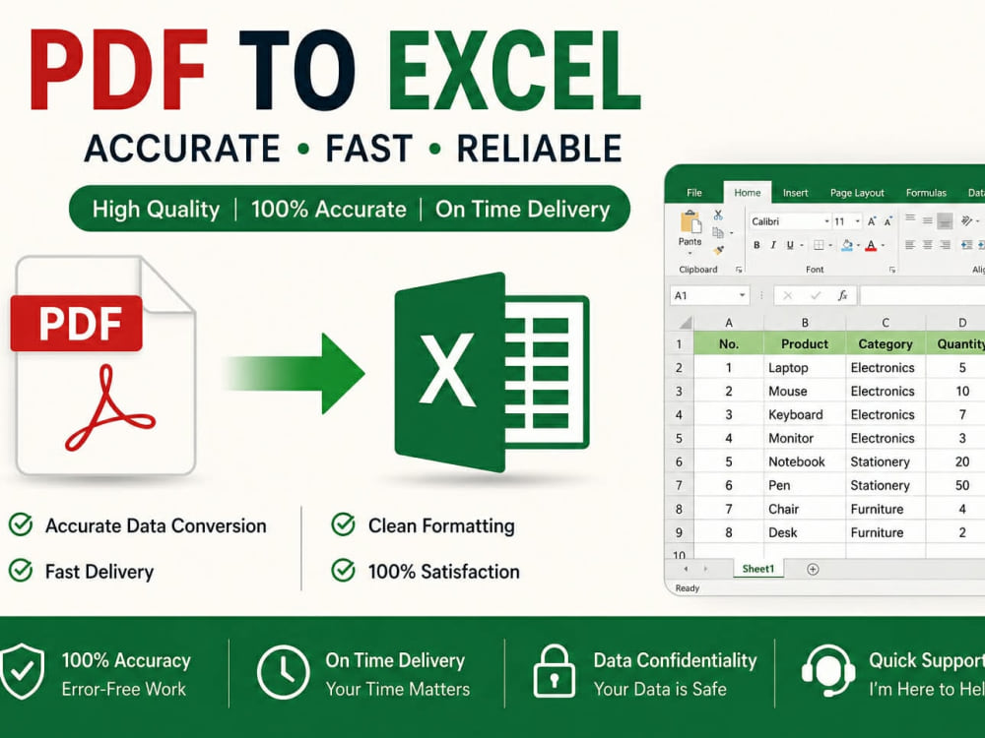This screenshot has width=985, height=738.
Task: Click the next sheet scroll arrow
Action: [x=705, y=569]
